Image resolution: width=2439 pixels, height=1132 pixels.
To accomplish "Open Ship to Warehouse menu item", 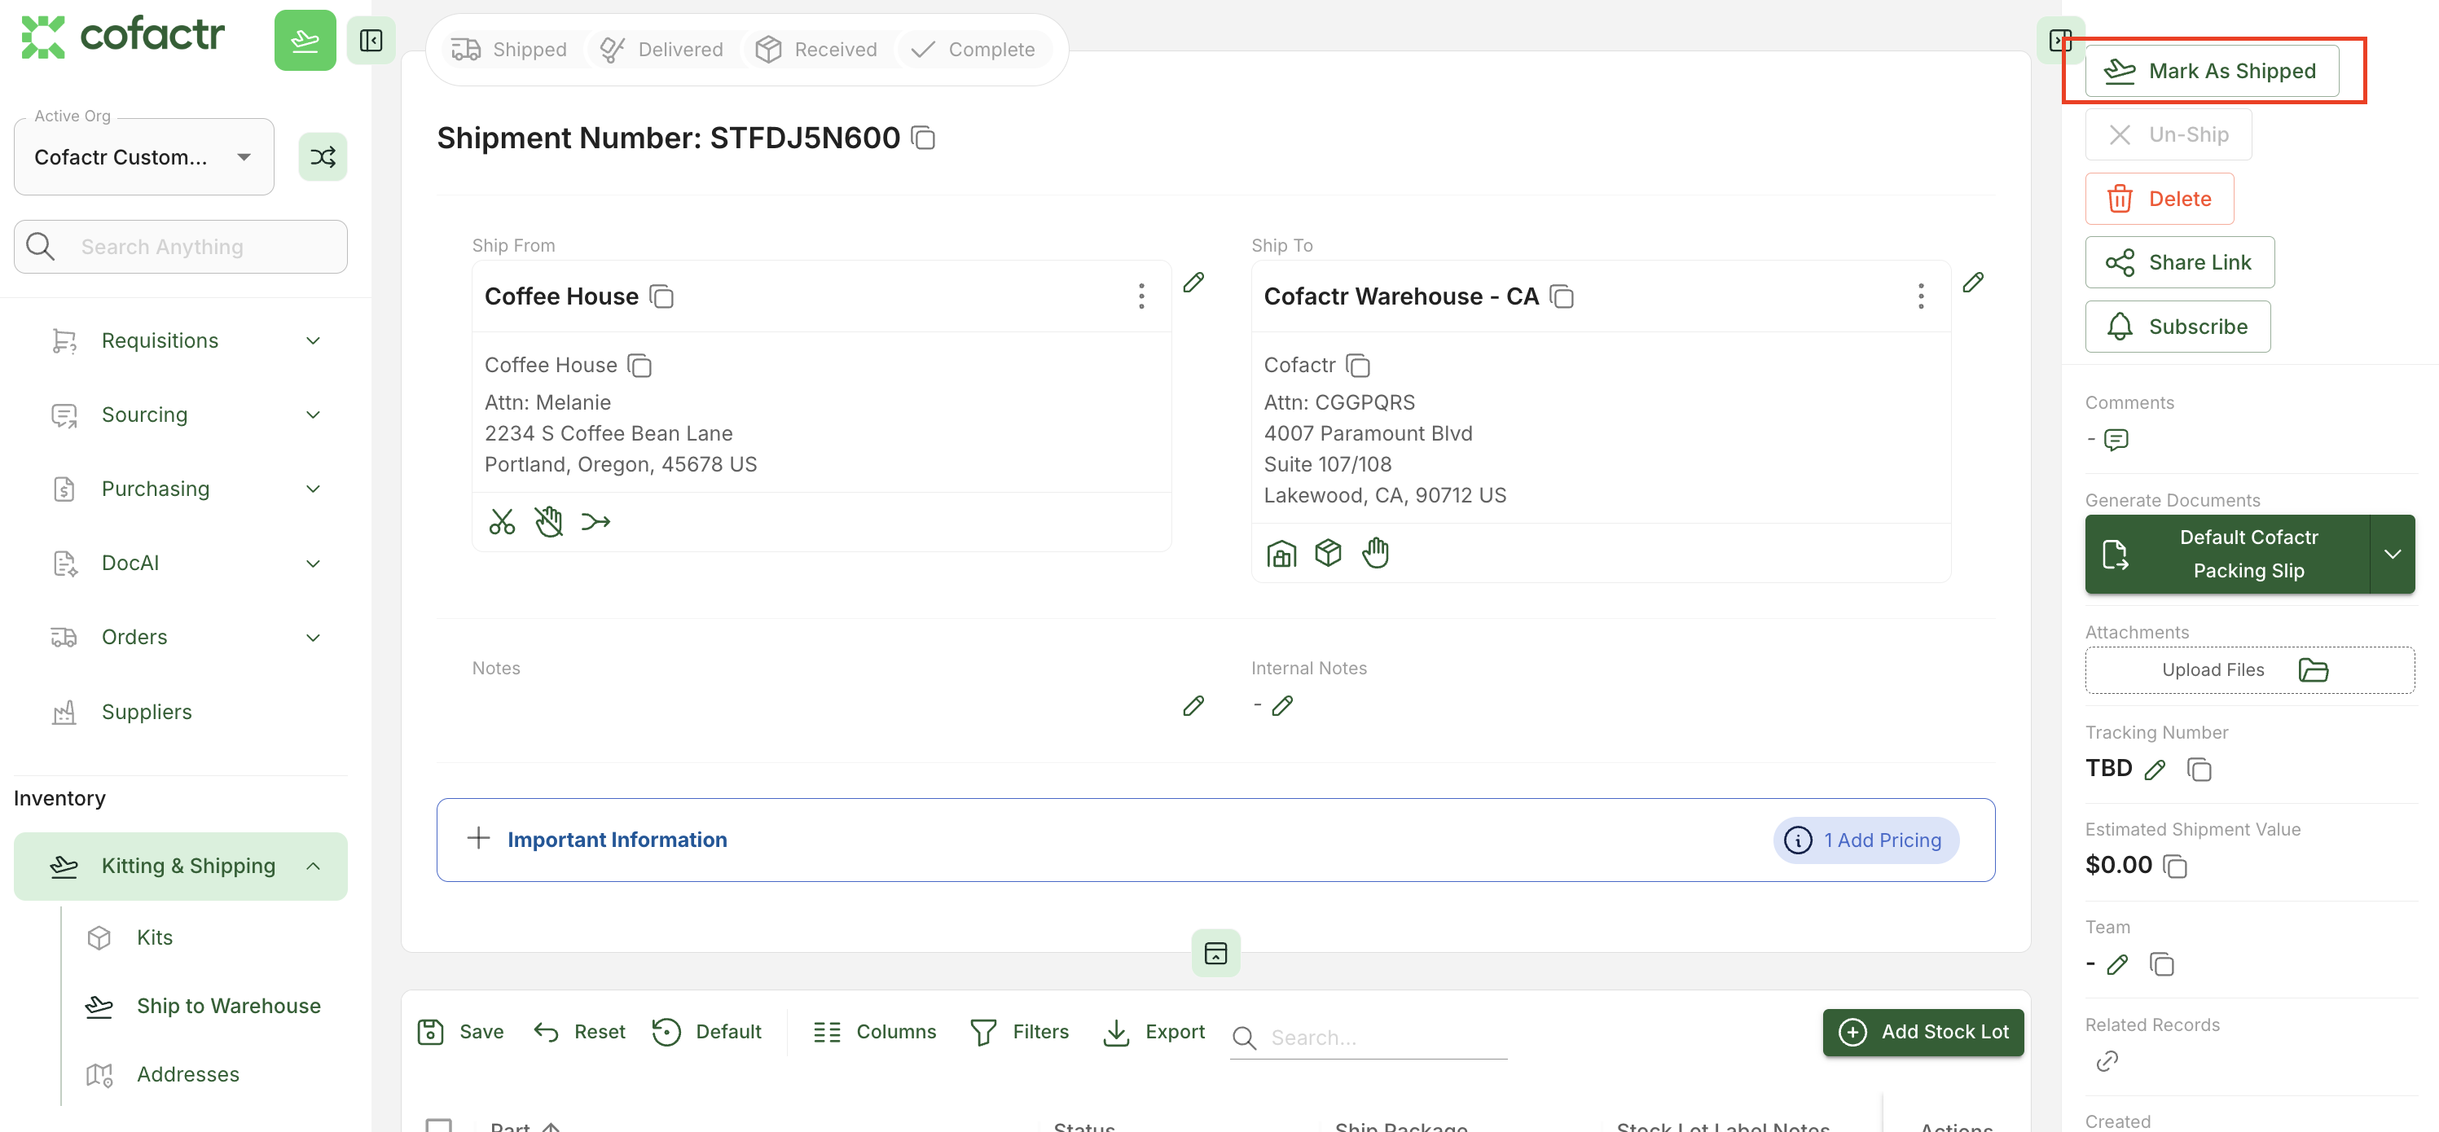I will (228, 1006).
